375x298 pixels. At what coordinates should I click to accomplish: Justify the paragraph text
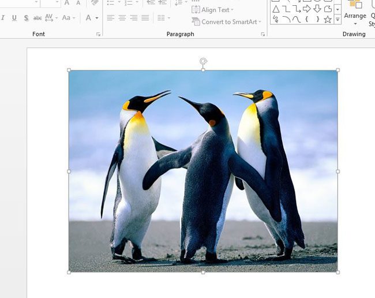[x=145, y=18]
